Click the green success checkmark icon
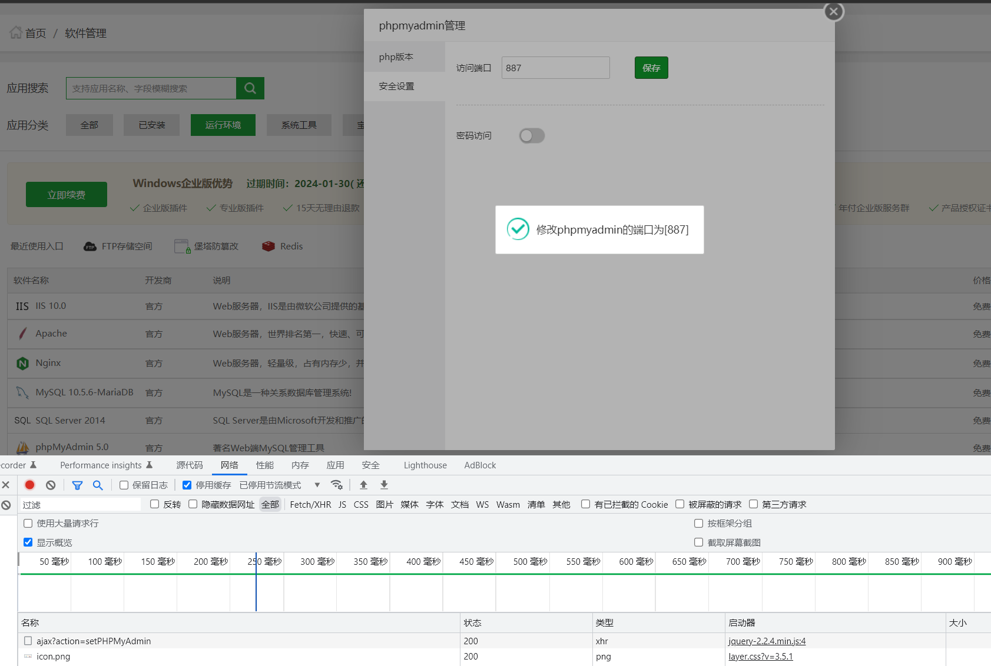This screenshot has height=666, width=991. click(518, 229)
